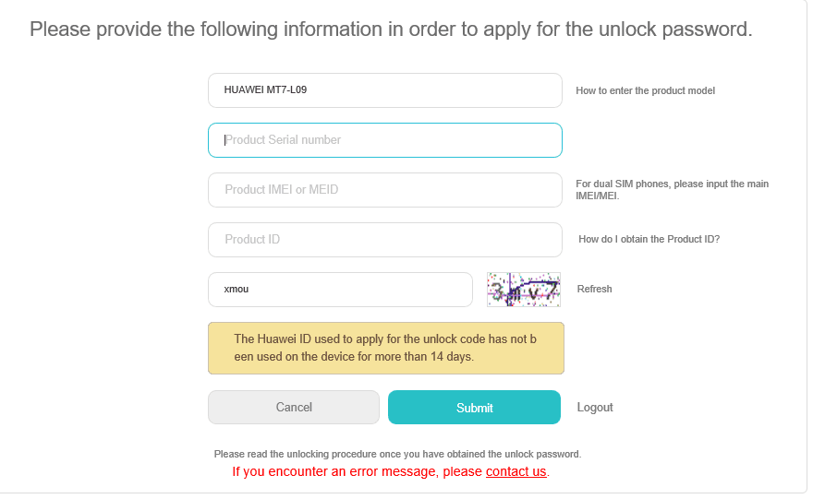This screenshot has width=813, height=499.
Task: Select the captcha text field containing xmou
Action: coord(340,290)
